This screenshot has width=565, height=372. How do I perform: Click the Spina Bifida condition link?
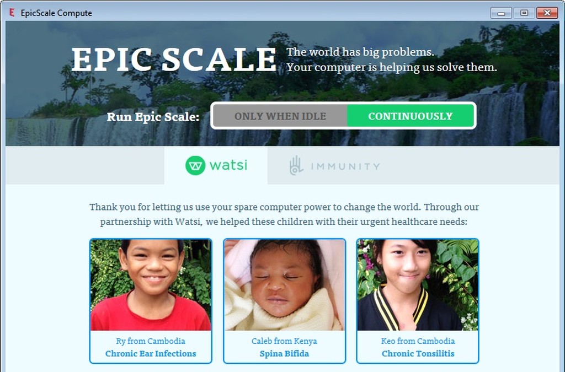coord(284,354)
